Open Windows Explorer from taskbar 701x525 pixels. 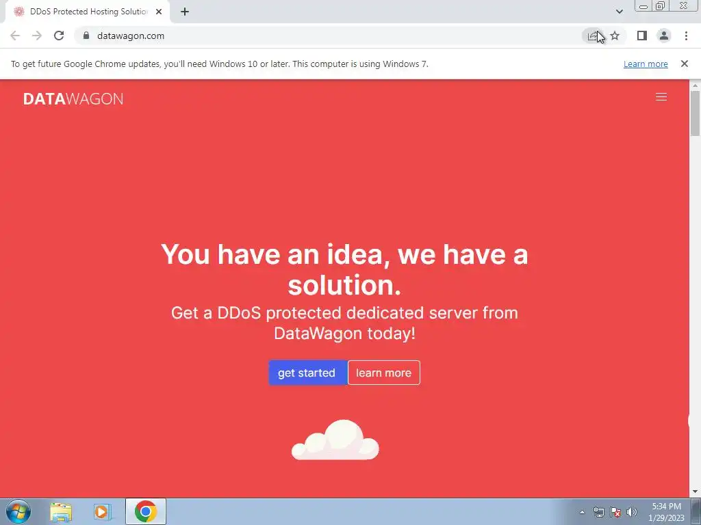point(61,512)
